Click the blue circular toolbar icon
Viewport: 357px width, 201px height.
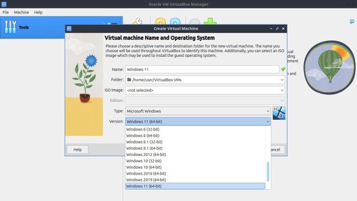point(175,22)
